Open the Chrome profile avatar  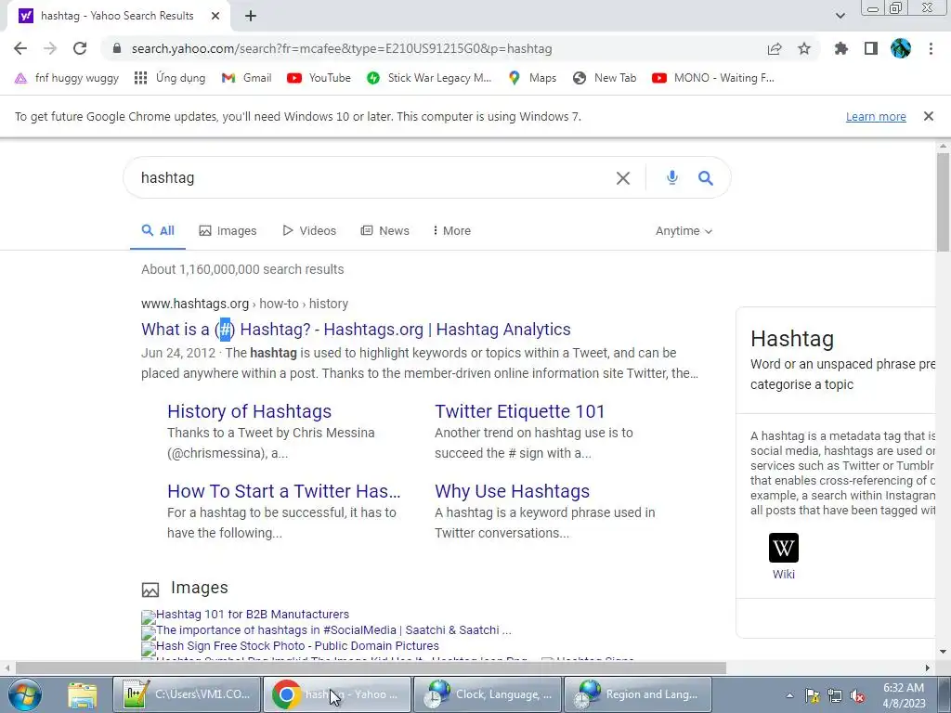(x=901, y=48)
